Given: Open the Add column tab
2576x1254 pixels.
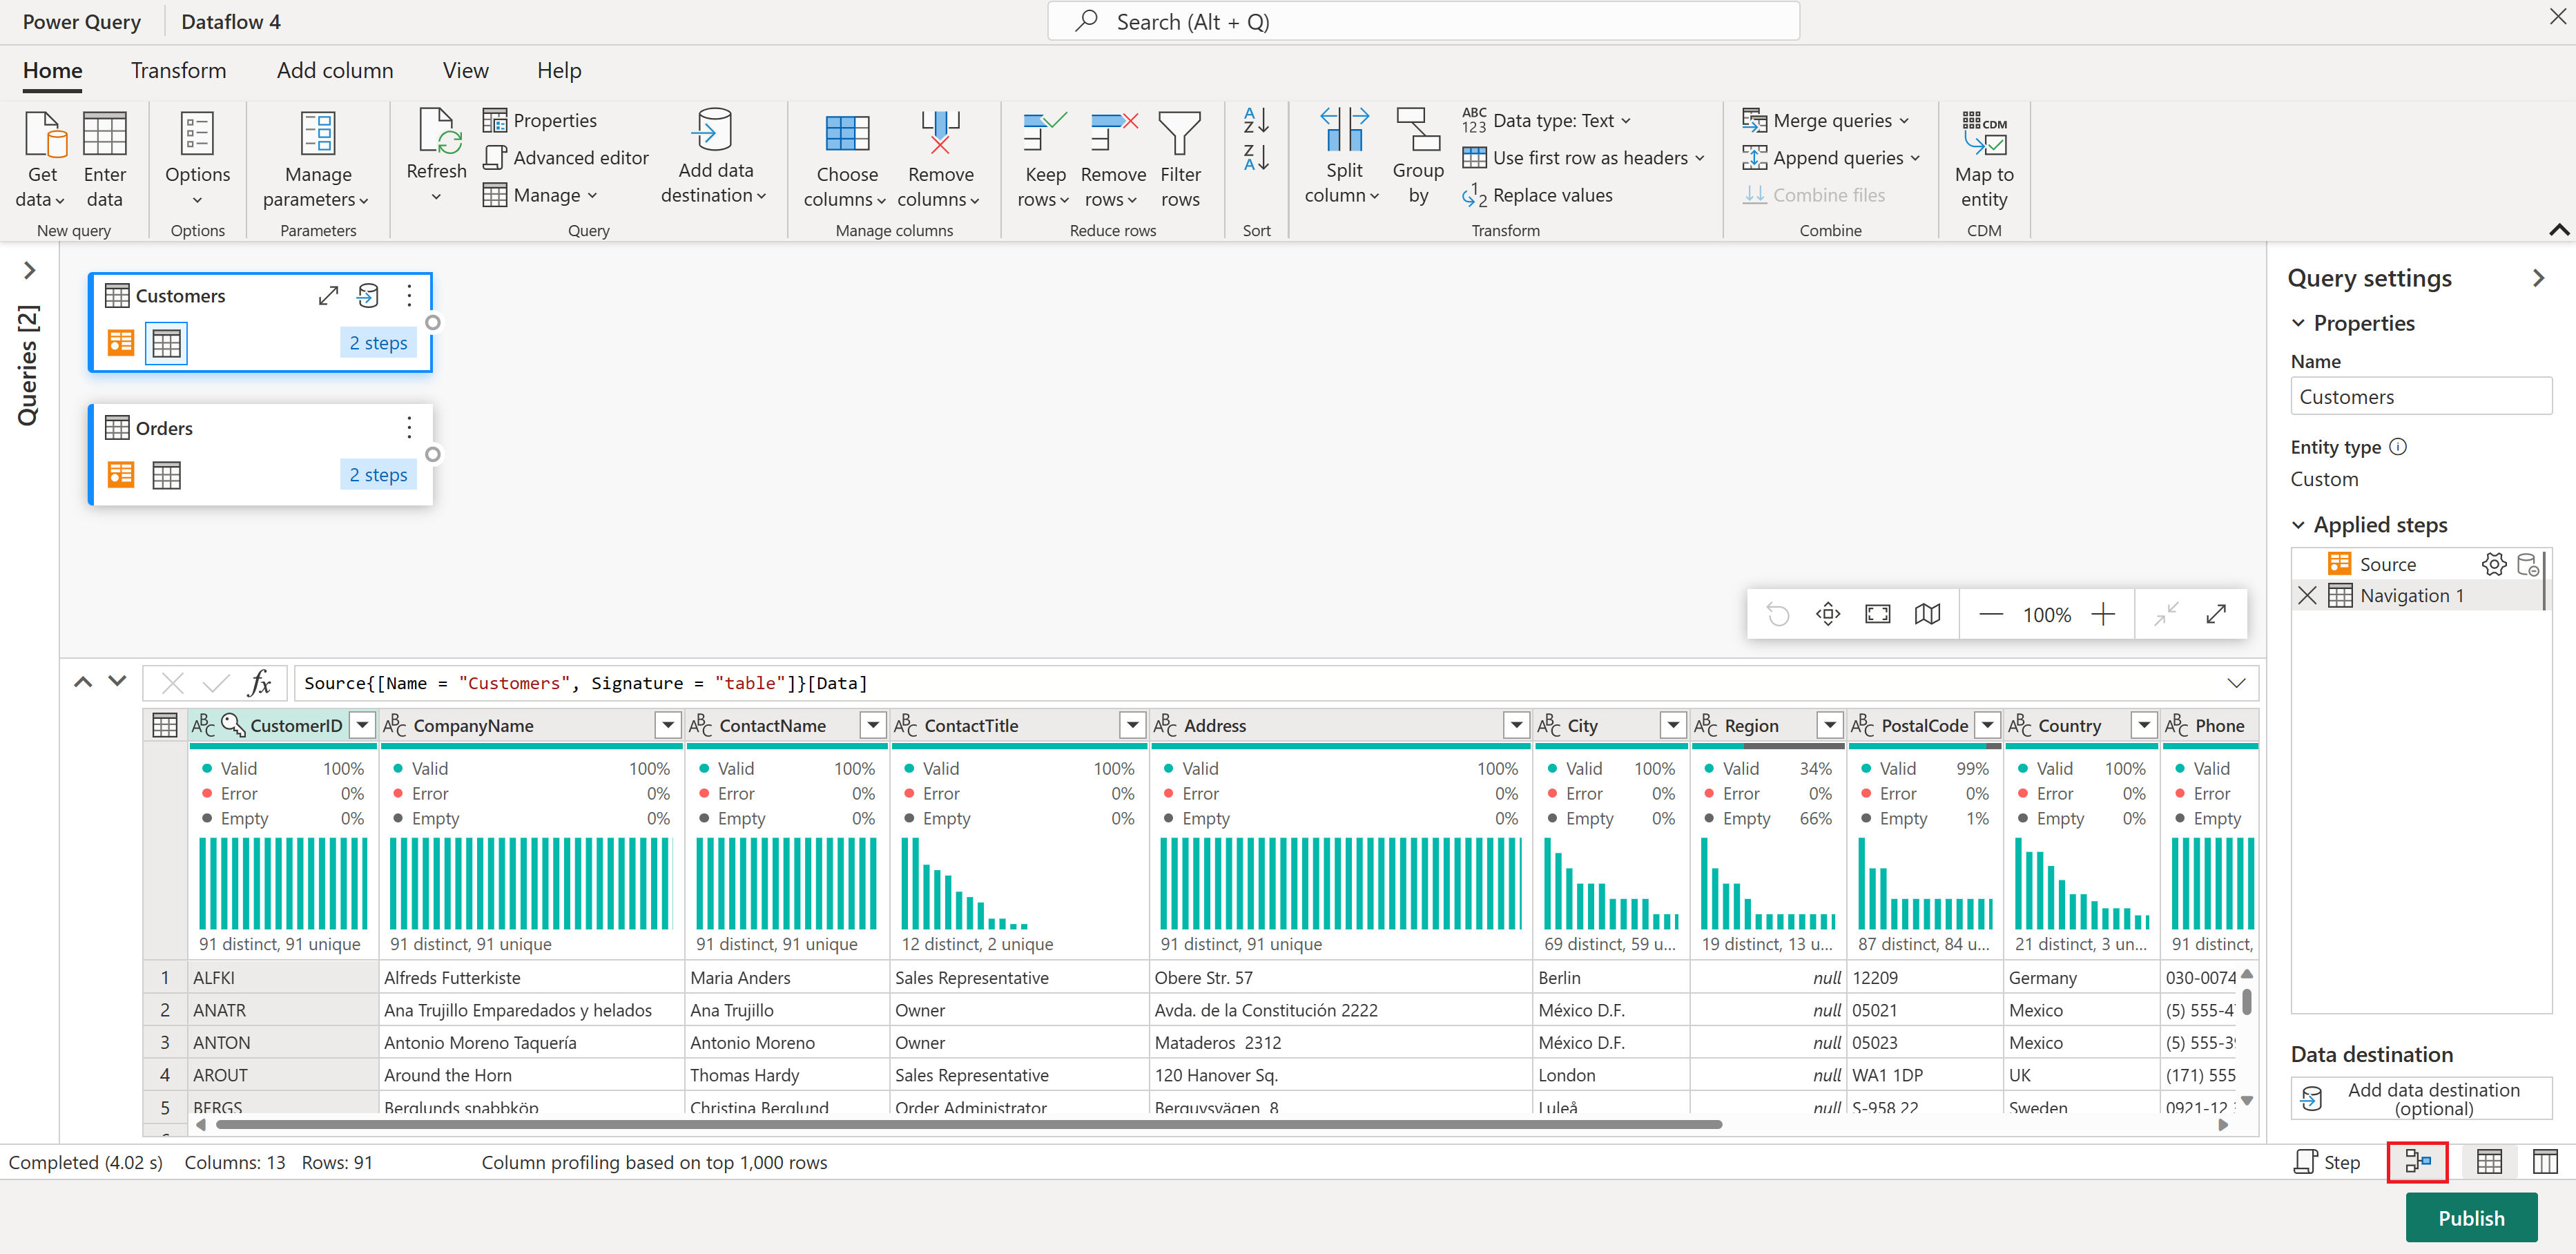Looking at the screenshot, I should [334, 70].
